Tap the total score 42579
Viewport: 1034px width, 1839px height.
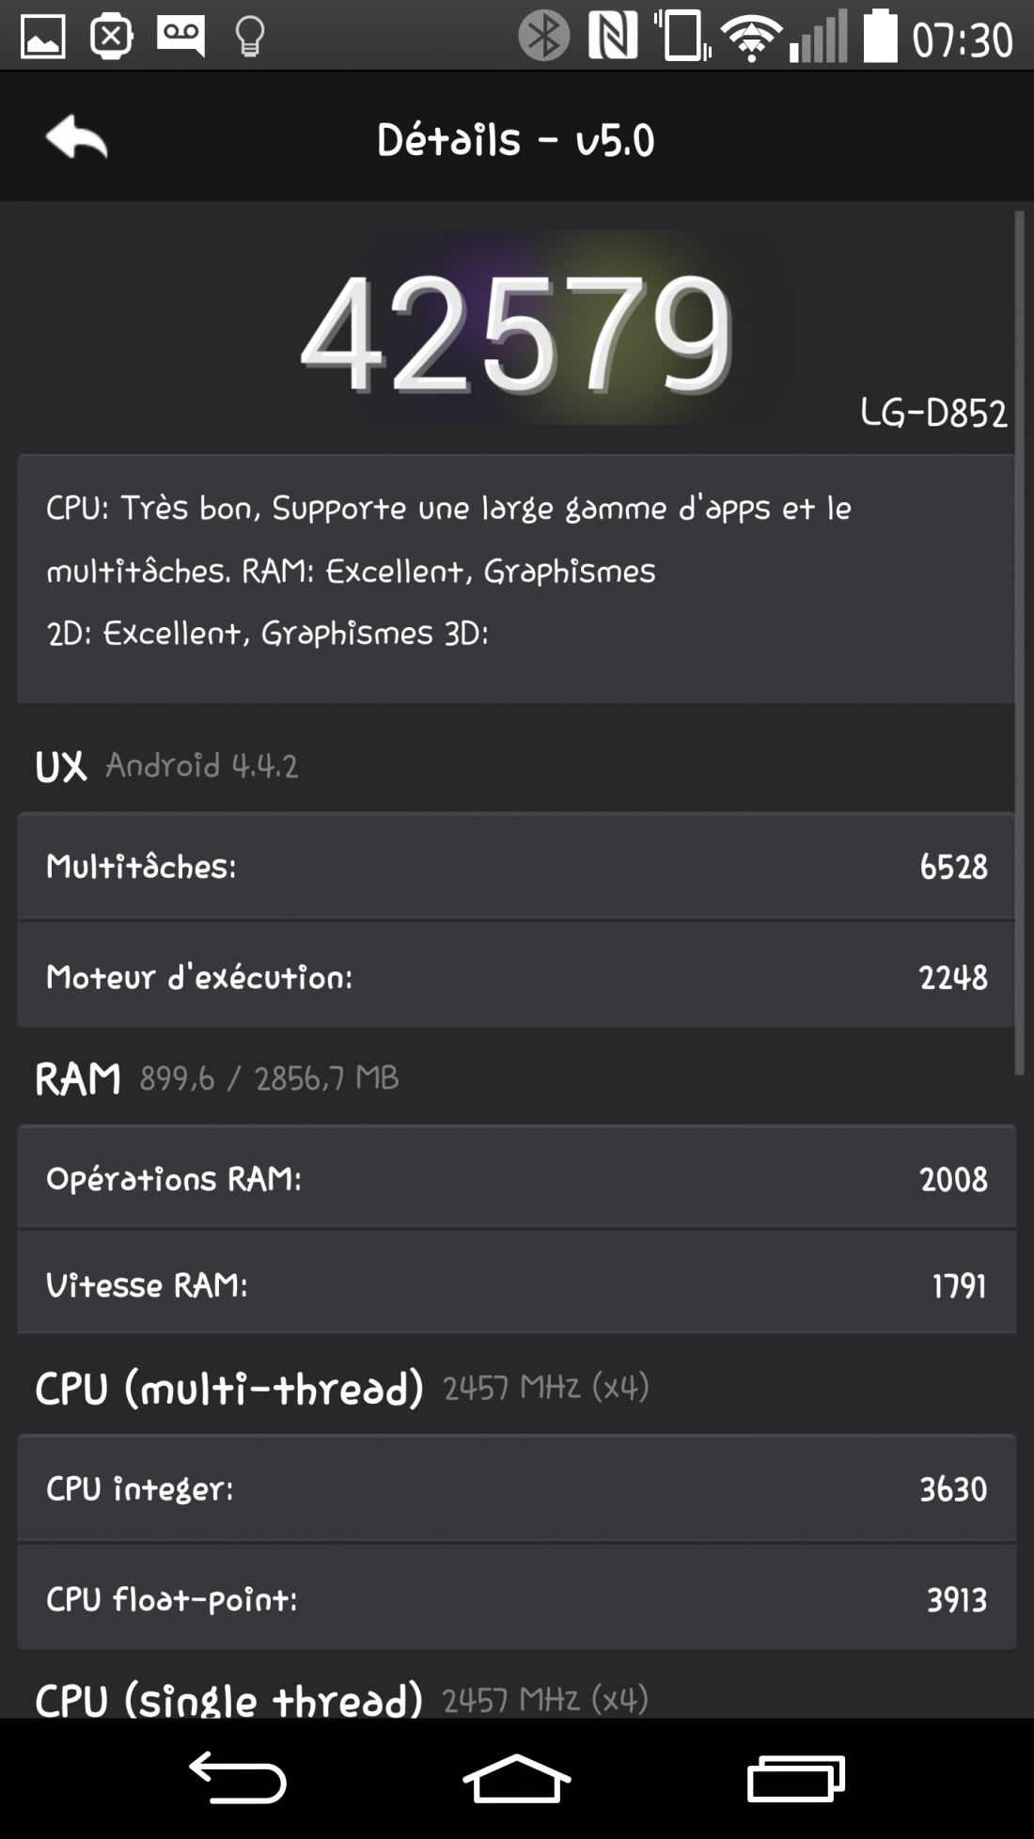(516, 334)
